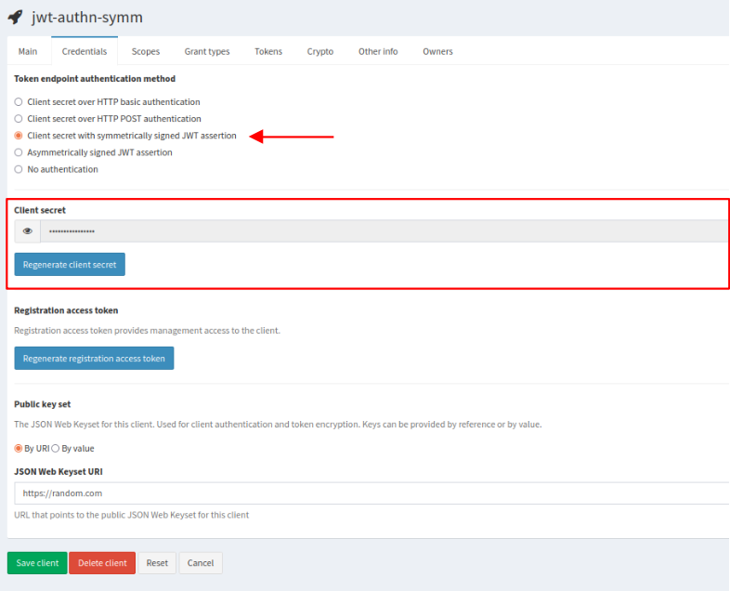Reveal client secret with eye icon
Viewport: 730px width, 591px height.
pyautogui.click(x=28, y=231)
